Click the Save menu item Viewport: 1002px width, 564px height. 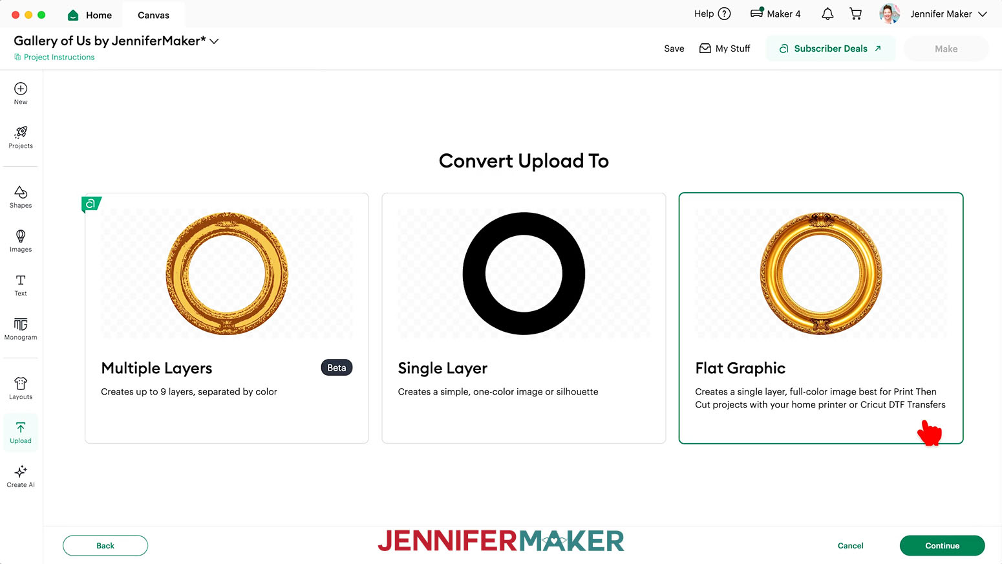click(674, 49)
